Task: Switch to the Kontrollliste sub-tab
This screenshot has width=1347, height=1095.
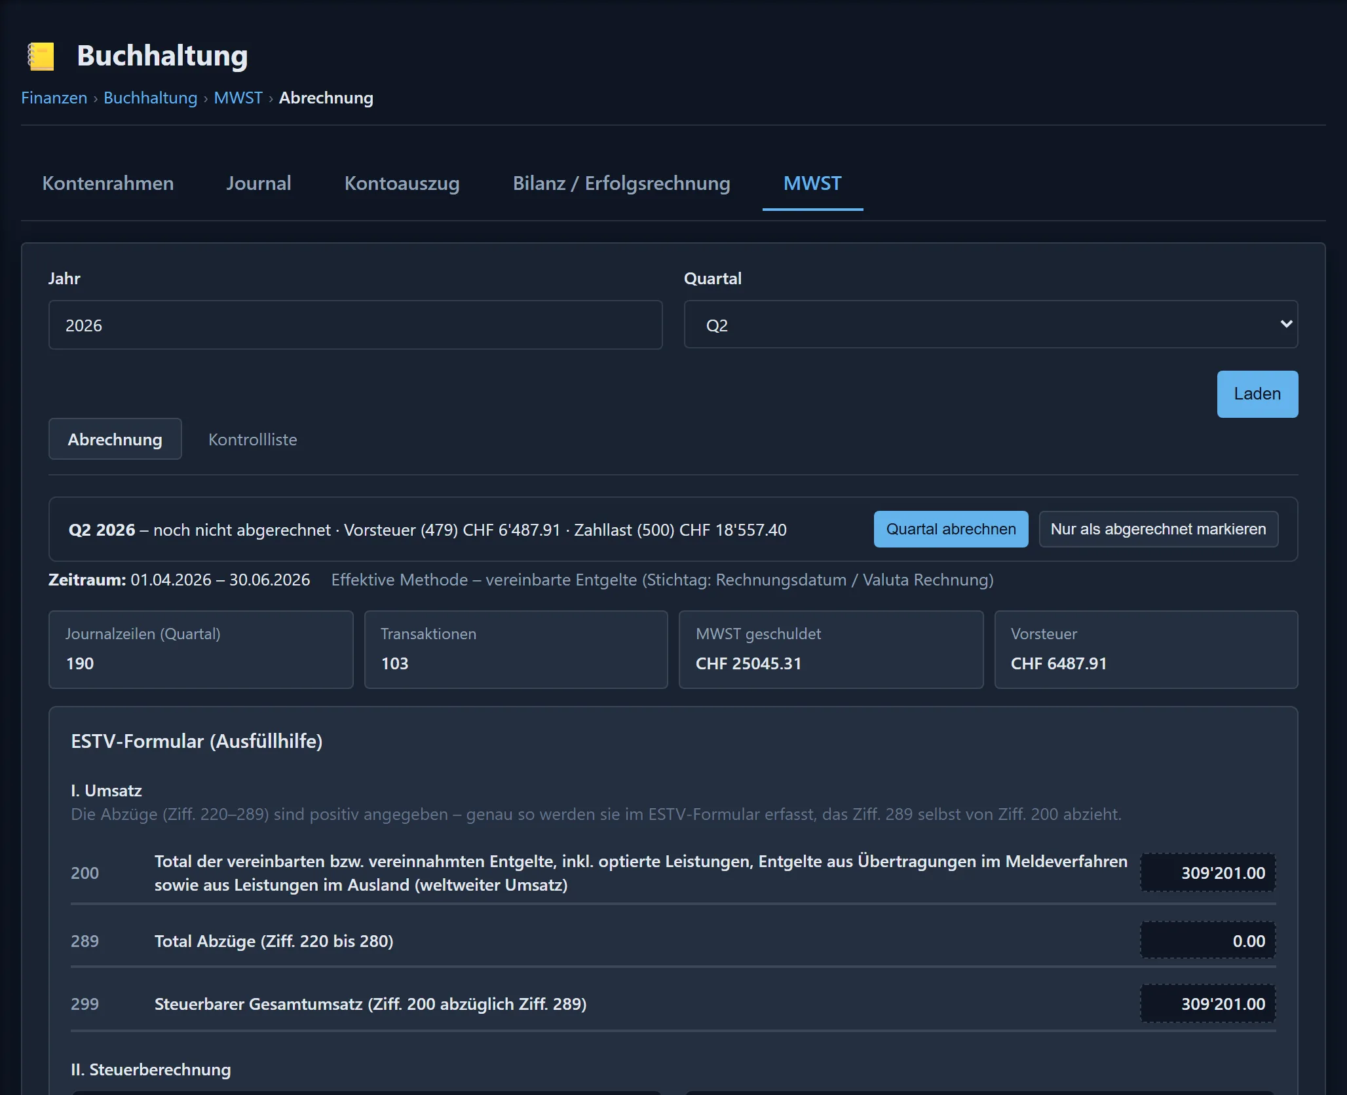Action: pyautogui.click(x=252, y=439)
